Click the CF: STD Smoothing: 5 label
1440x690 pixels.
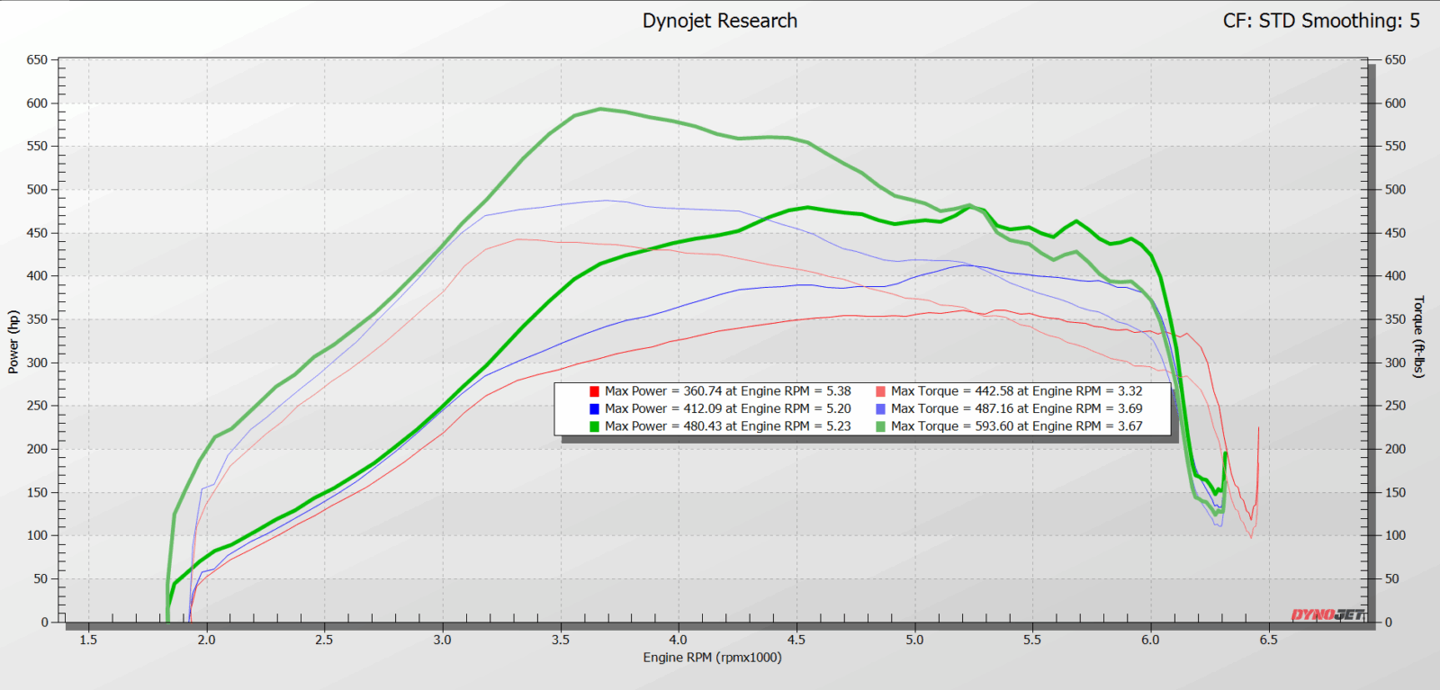[x=1320, y=21]
